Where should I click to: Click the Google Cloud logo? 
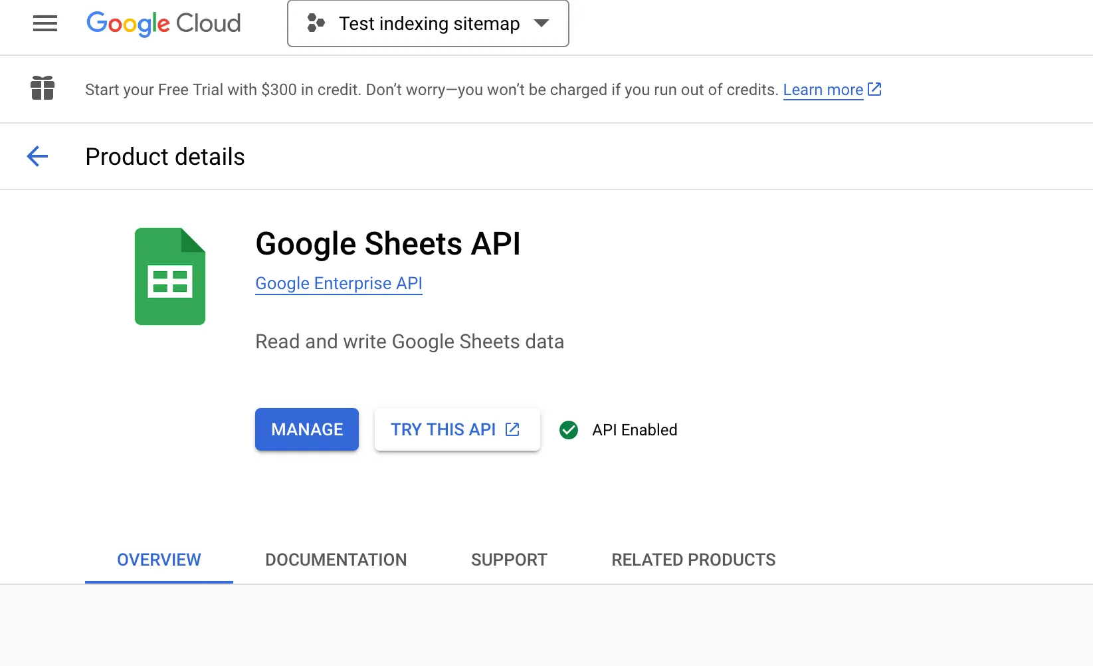pos(163,24)
